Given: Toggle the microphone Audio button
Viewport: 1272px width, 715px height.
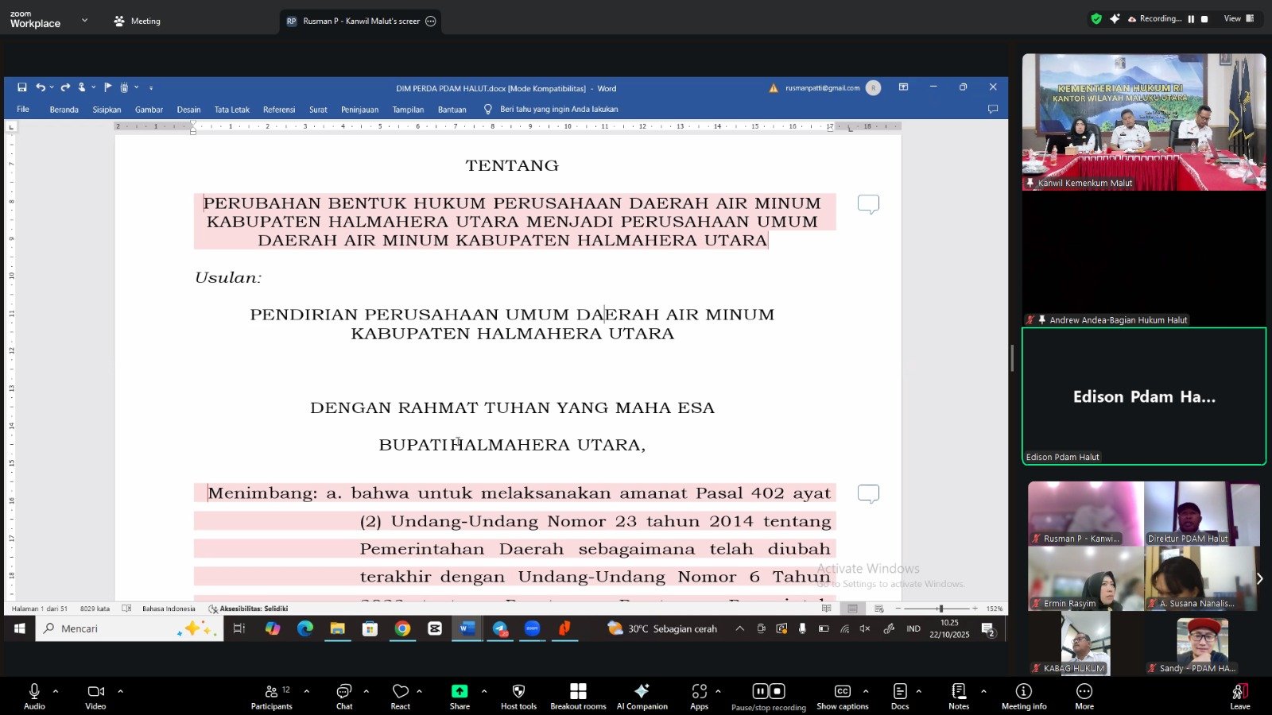Looking at the screenshot, I should pyautogui.click(x=34, y=695).
